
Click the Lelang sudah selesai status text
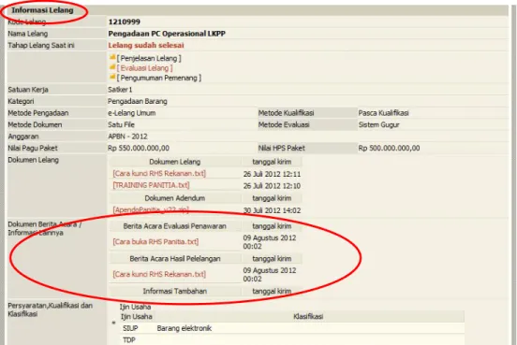(x=146, y=46)
